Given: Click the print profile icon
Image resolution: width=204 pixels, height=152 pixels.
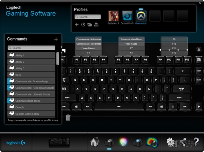Looking at the screenshot, I should point(96,24).
